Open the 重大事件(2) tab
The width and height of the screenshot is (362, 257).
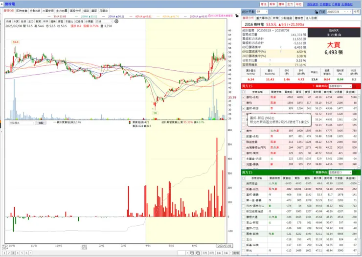pos(263,18)
